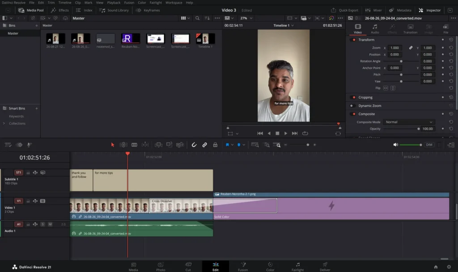The width and height of the screenshot is (458, 272).
Task: Enable the Dynamic Zoom toggle
Action: (352, 106)
